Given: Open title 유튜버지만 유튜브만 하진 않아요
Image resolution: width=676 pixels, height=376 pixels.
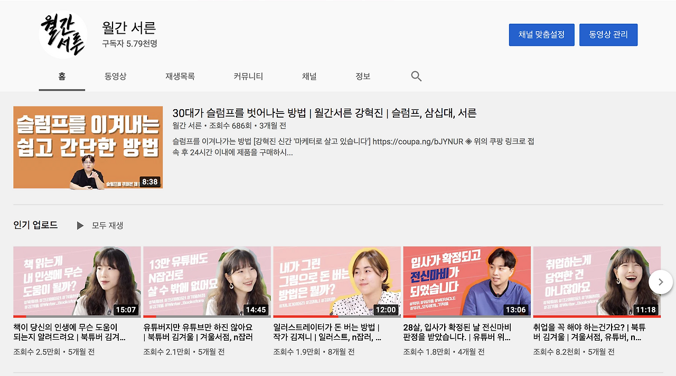Looking at the screenshot, I should click(198, 332).
